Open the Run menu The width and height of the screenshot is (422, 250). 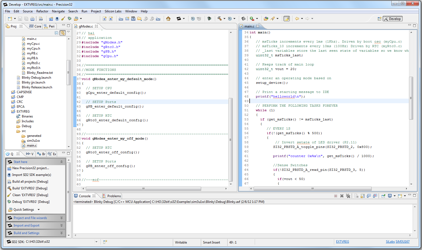tap(84, 11)
